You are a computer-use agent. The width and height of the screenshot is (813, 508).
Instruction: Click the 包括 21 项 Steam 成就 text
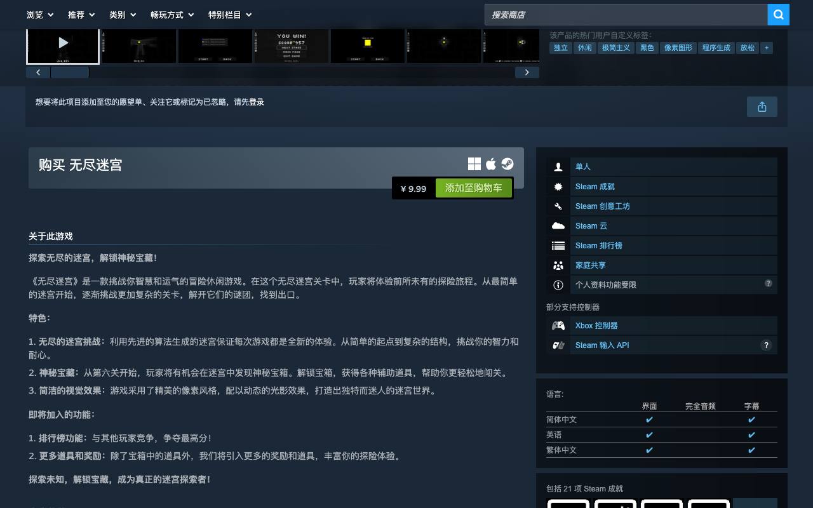[585, 489]
